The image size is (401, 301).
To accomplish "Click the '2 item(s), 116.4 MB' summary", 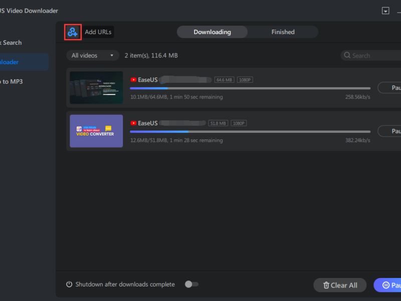I will [151, 56].
